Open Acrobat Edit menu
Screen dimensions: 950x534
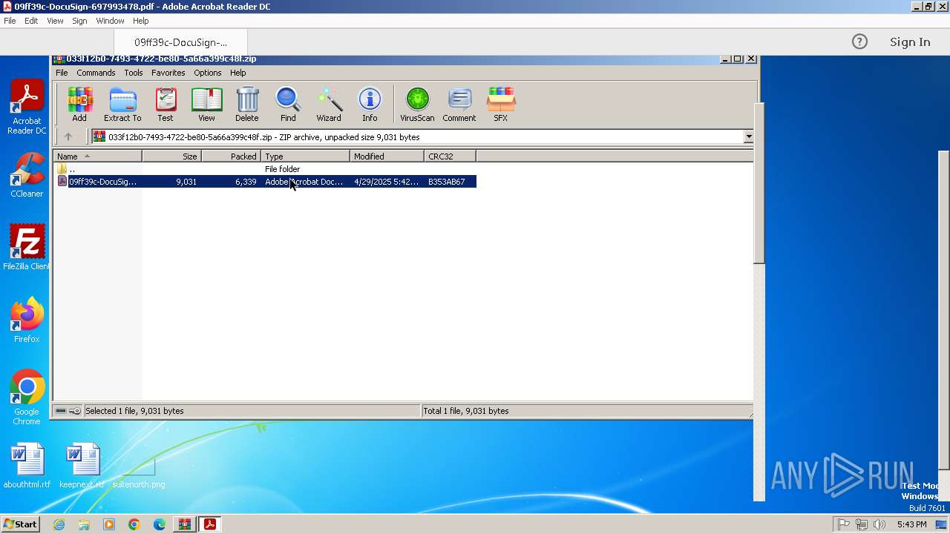[31, 21]
